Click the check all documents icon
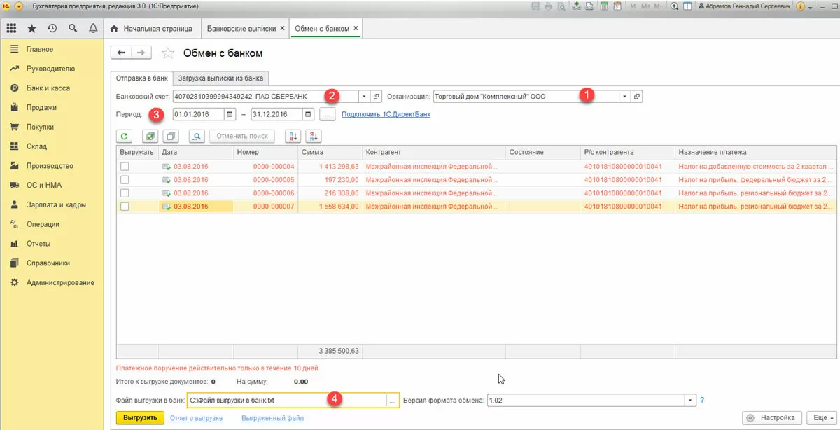This screenshot has width=840, height=430. [x=149, y=136]
